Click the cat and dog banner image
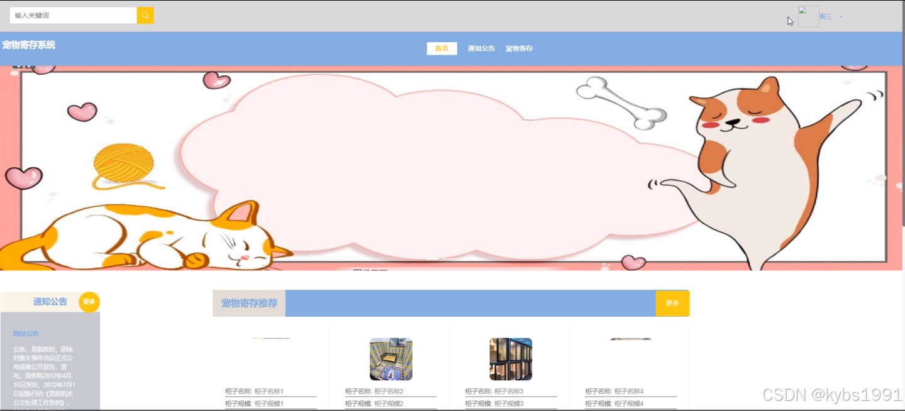 (452, 168)
